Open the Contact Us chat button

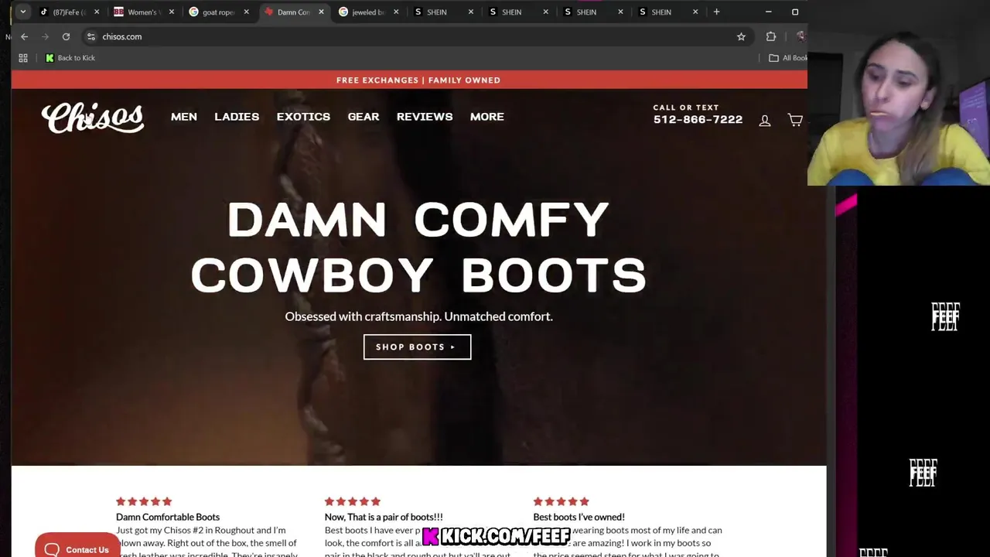point(77,548)
